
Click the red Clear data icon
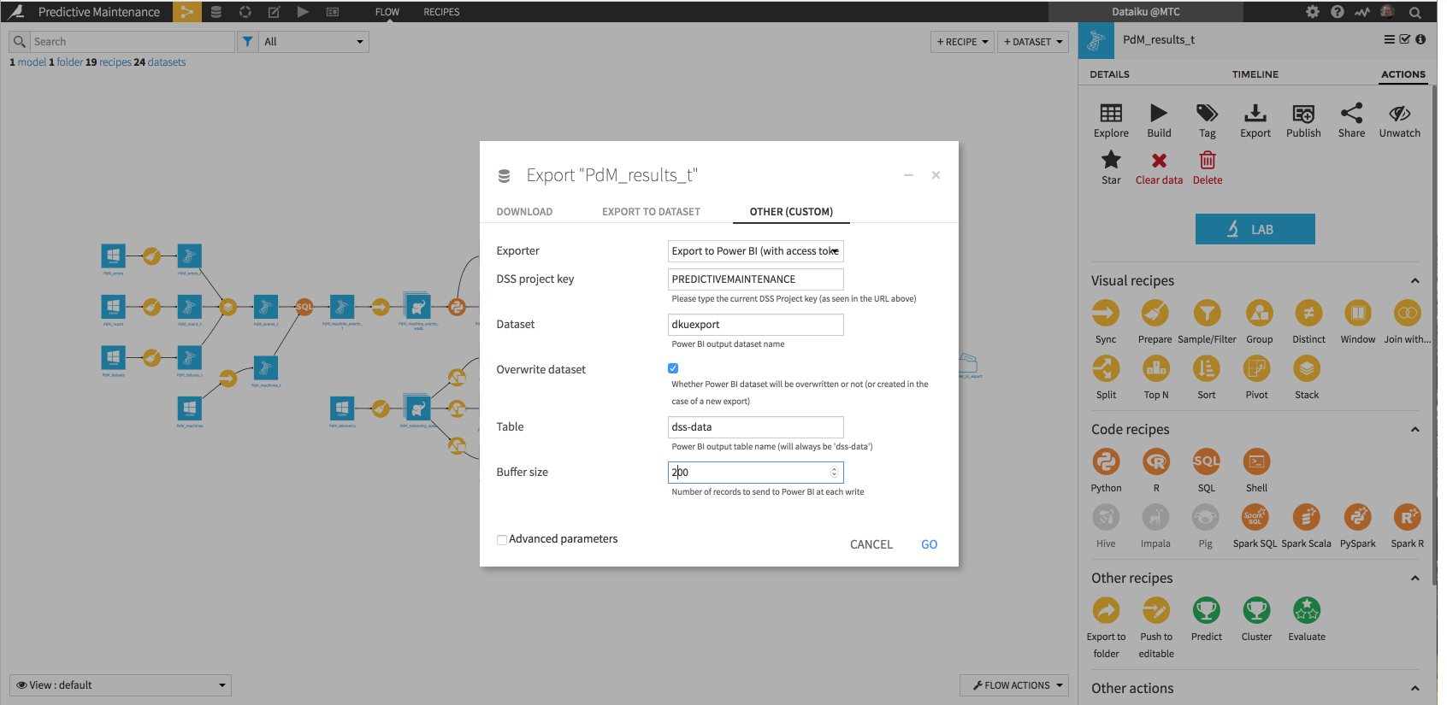[1159, 161]
